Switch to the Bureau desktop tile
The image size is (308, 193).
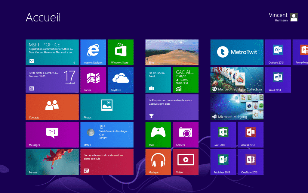click(52, 162)
